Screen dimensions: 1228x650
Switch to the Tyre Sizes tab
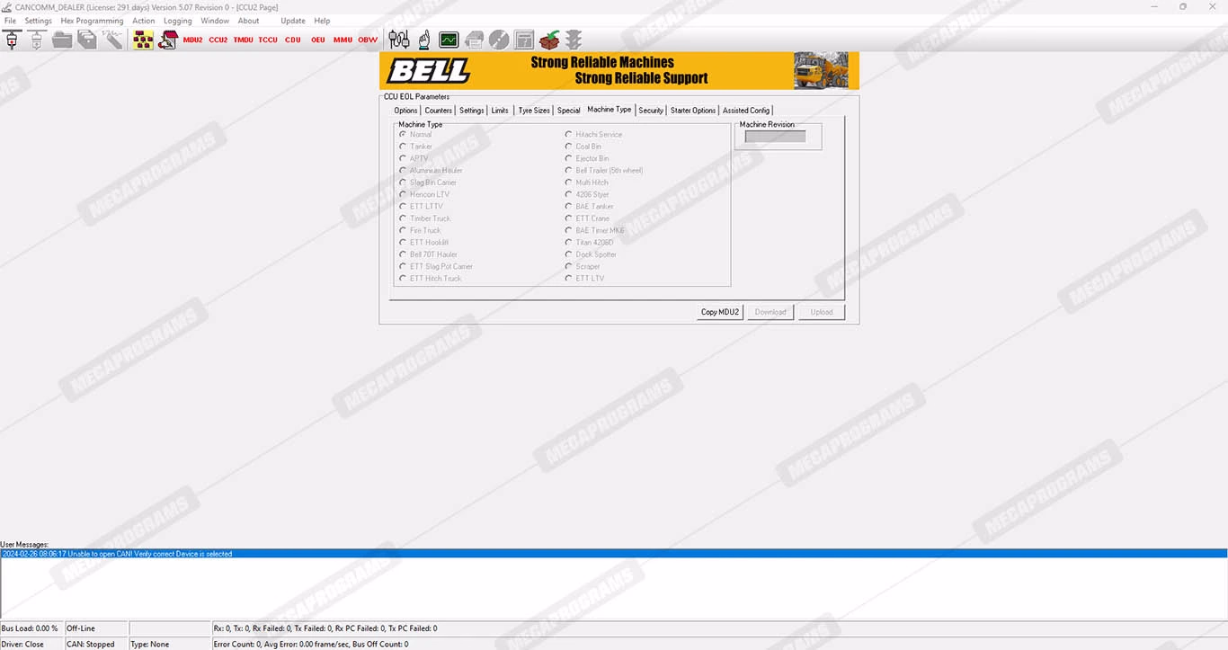click(x=534, y=111)
